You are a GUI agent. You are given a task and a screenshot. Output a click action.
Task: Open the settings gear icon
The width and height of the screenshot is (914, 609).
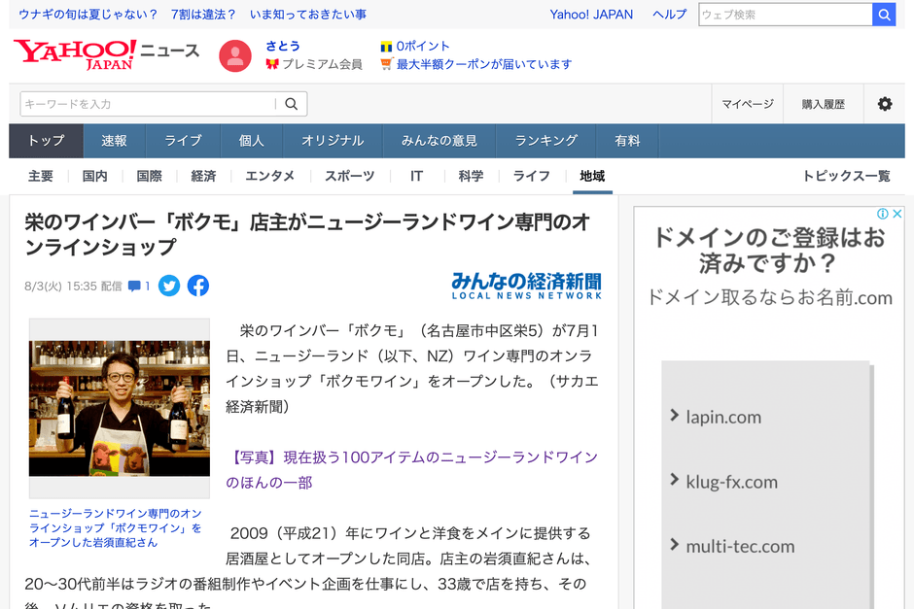click(x=885, y=103)
